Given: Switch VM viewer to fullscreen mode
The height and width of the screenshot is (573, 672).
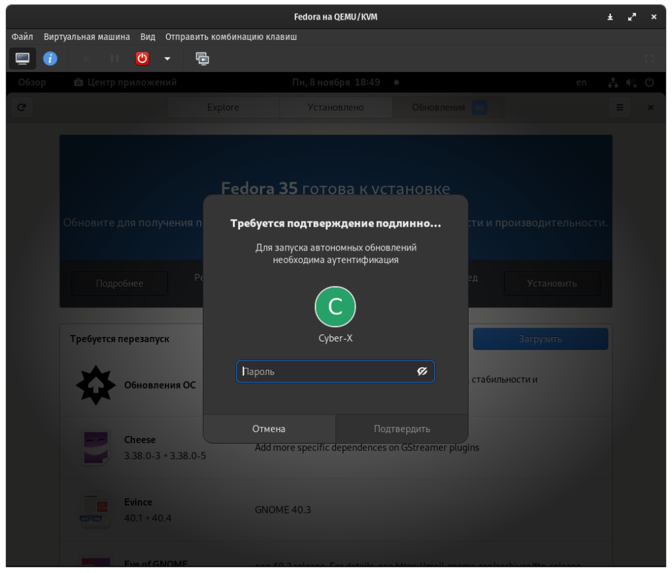Looking at the screenshot, I should click(x=649, y=58).
